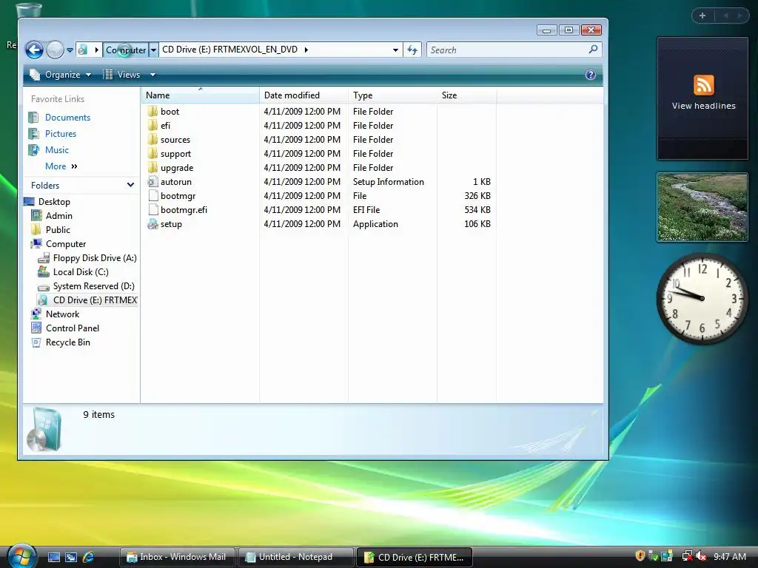Select Local Disk (C:) in tree

click(x=81, y=272)
